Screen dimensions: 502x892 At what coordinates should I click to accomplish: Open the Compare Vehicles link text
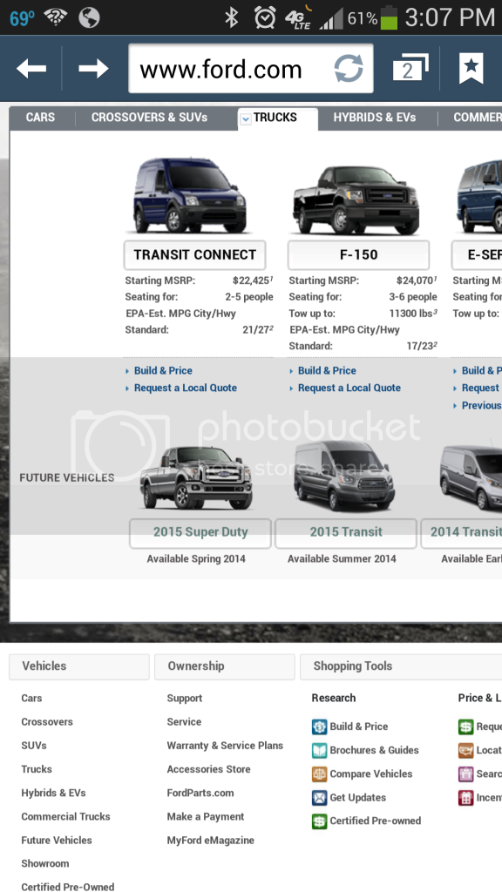tap(371, 774)
